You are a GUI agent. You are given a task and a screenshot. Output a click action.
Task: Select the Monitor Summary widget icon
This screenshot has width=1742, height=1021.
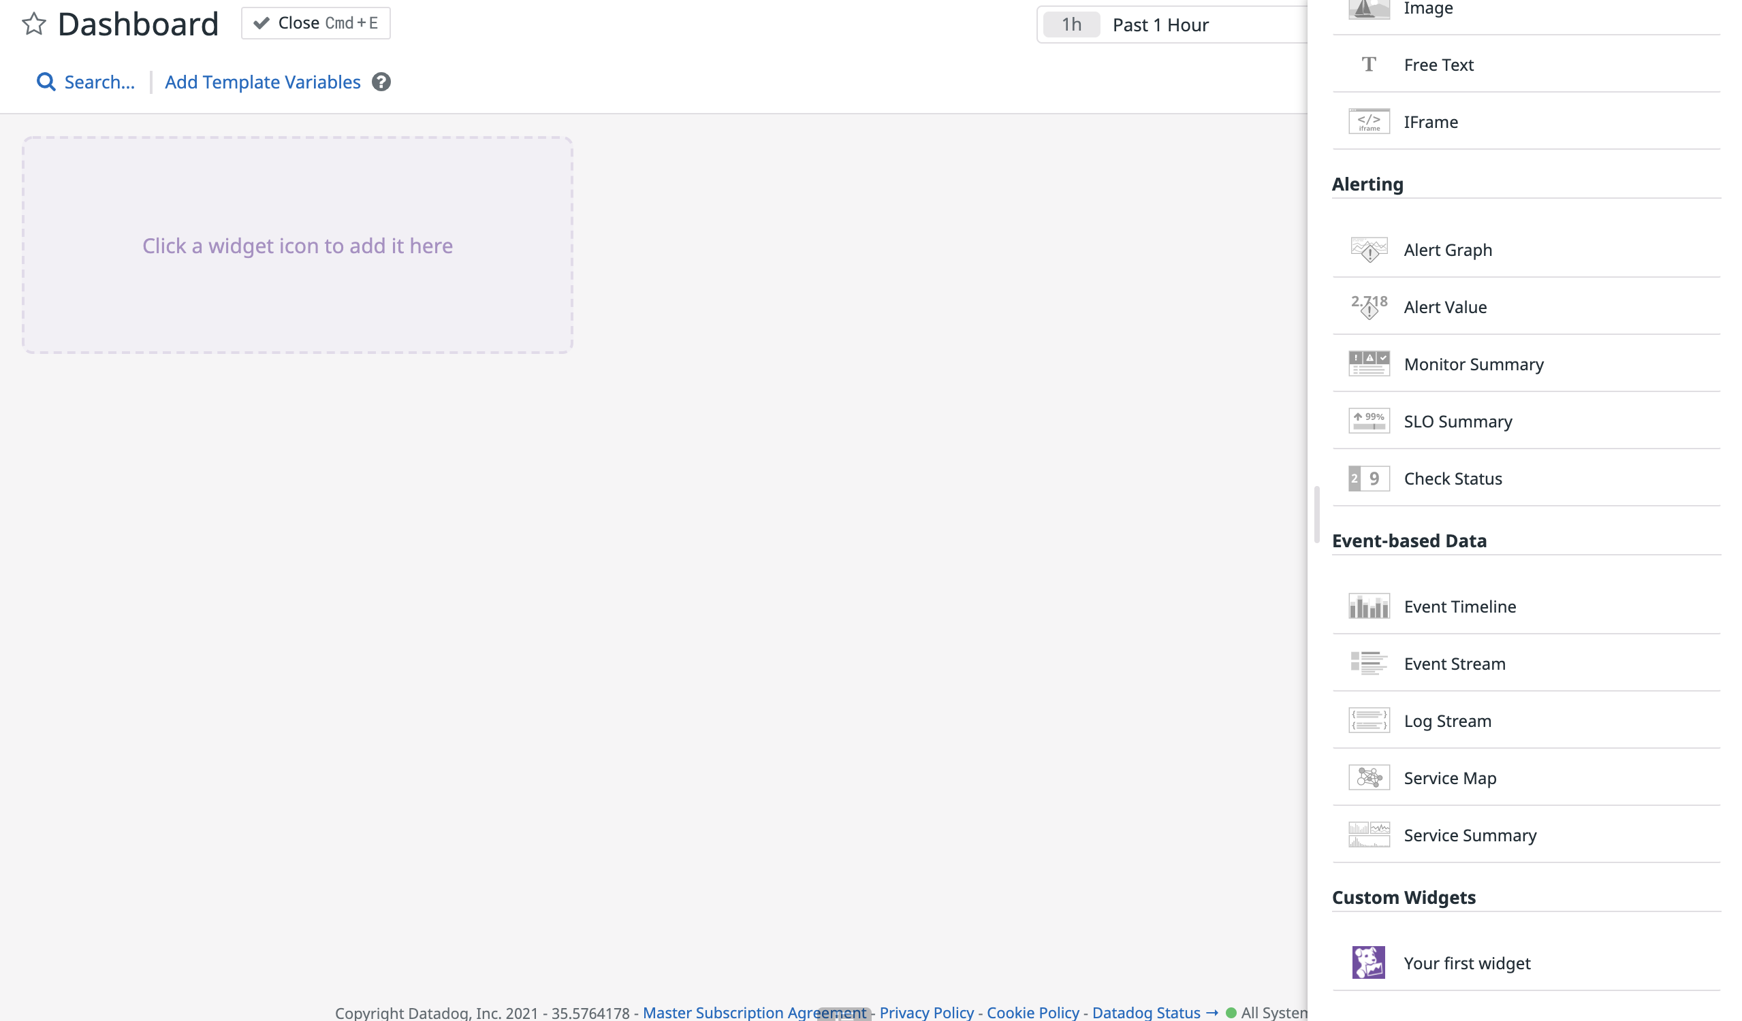[1369, 363]
